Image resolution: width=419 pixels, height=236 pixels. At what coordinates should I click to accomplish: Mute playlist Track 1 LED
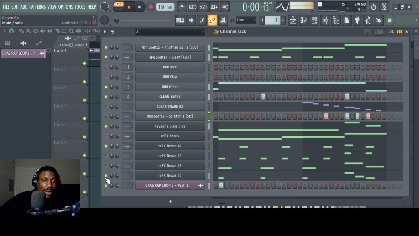click(84, 63)
